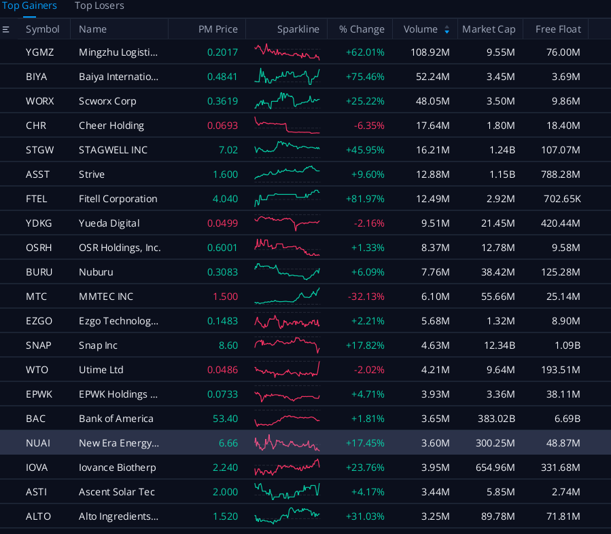Viewport: 611px width, 534px height.
Task: Open the MTC sparkline chart
Action: coord(287,297)
